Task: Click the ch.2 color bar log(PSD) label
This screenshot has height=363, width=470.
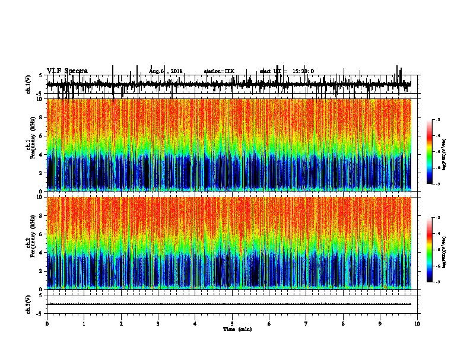Action: [x=444, y=252]
